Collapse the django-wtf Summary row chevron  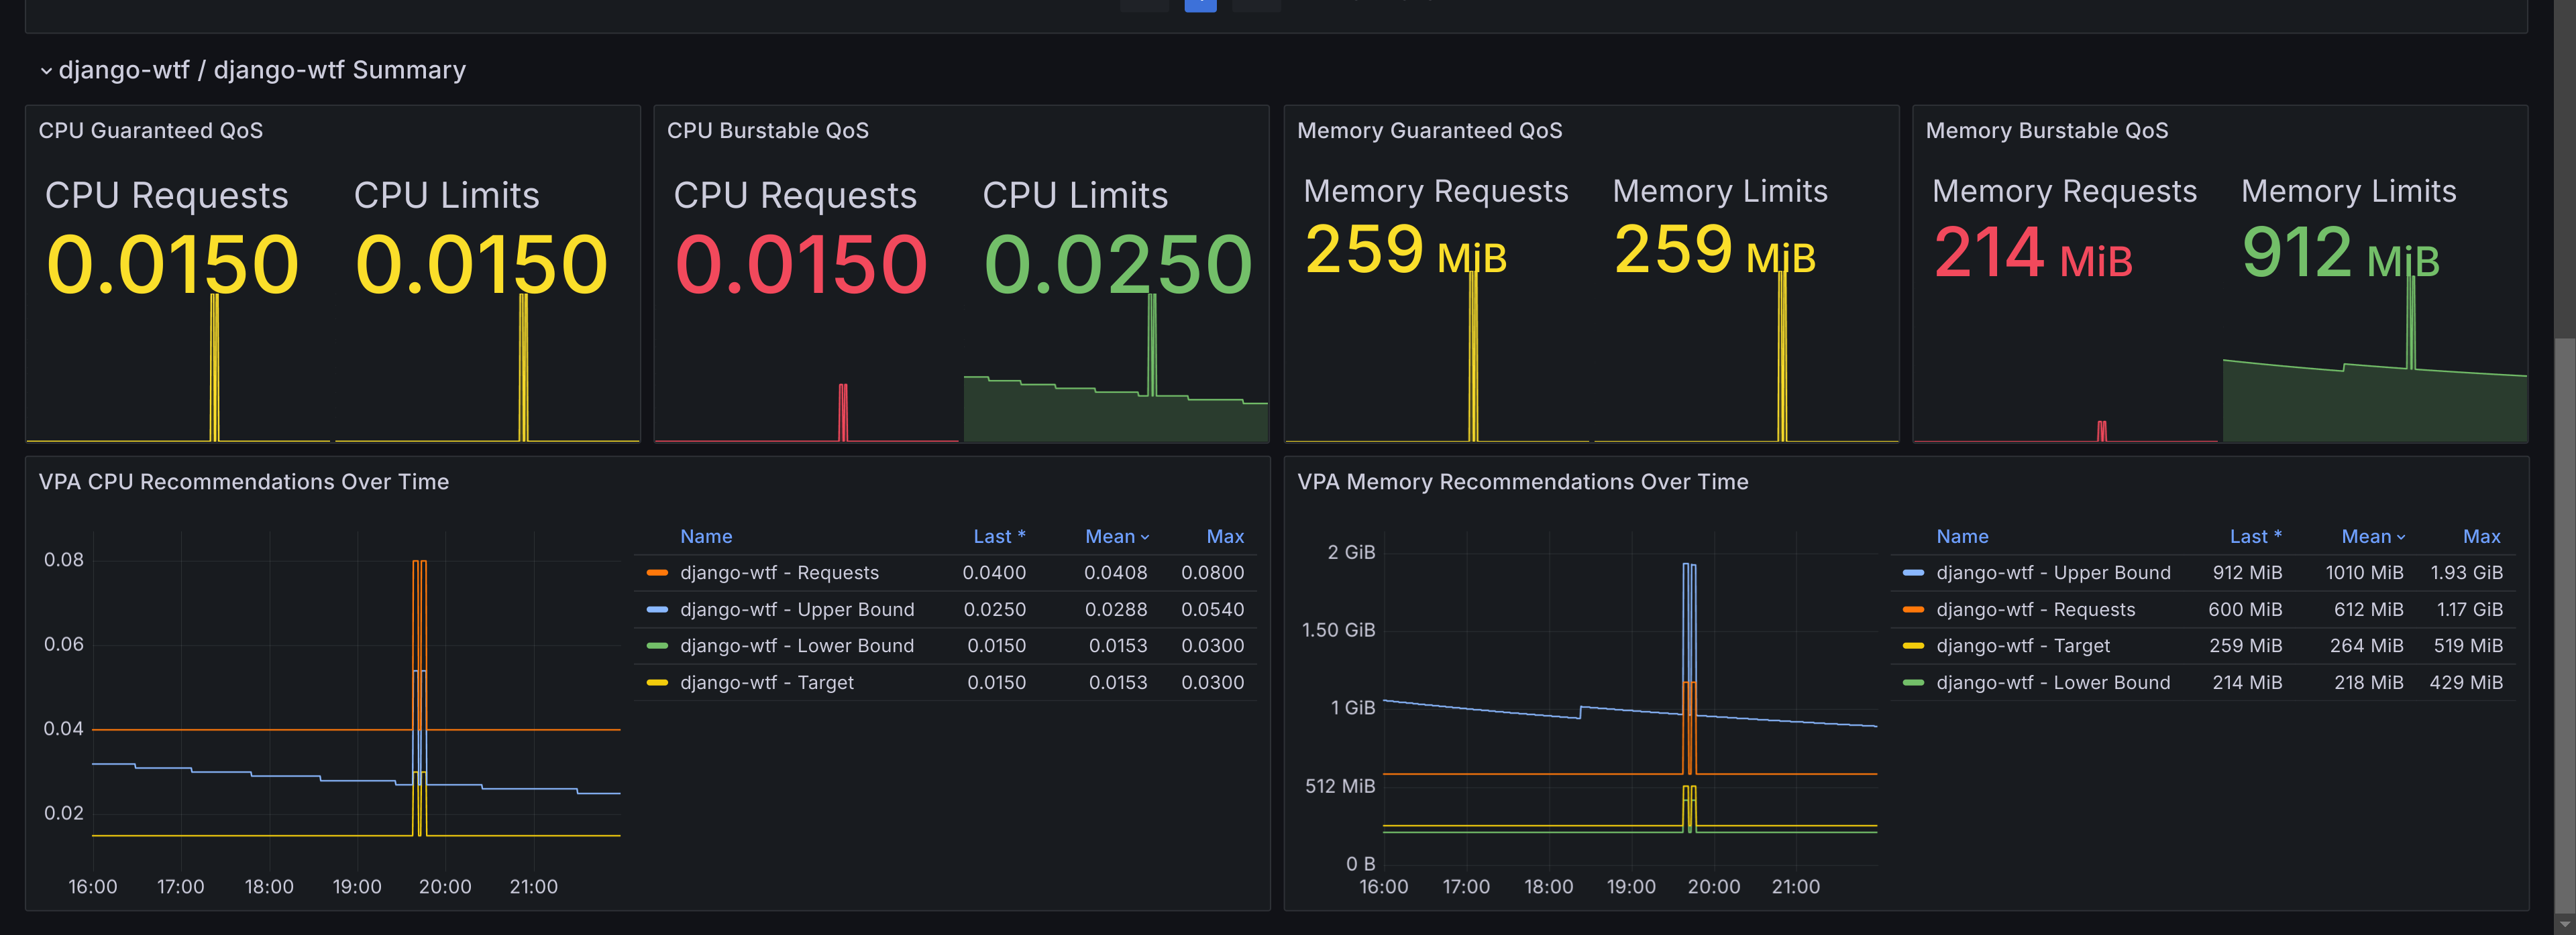pyautogui.click(x=46, y=71)
